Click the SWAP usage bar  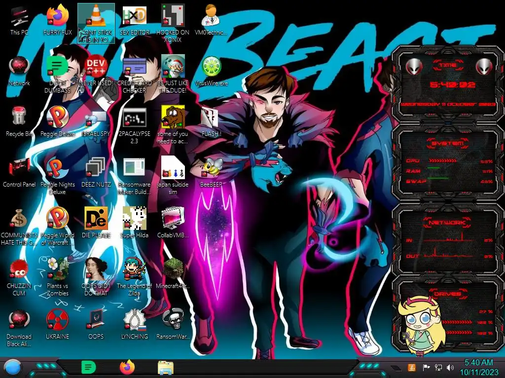(x=438, y=178)
